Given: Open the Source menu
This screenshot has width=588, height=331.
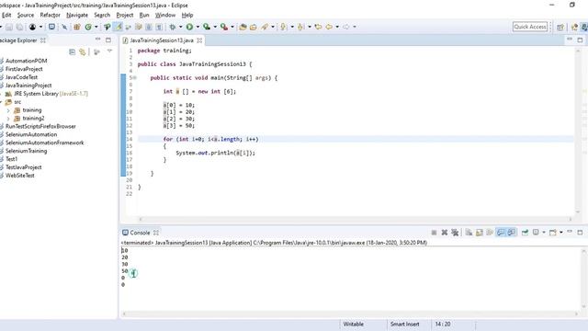Looking at the screenshot, I should tap(26, 15).
